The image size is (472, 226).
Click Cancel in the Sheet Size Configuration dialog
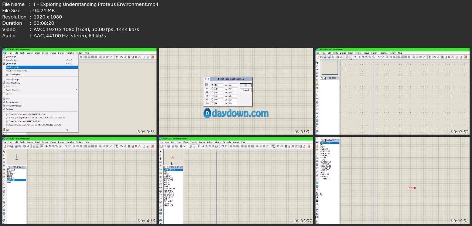tap(246, 90)
